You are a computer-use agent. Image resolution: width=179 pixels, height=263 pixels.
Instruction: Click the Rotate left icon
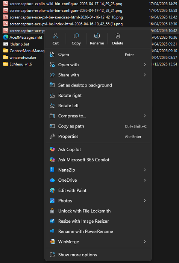point(52,106)
